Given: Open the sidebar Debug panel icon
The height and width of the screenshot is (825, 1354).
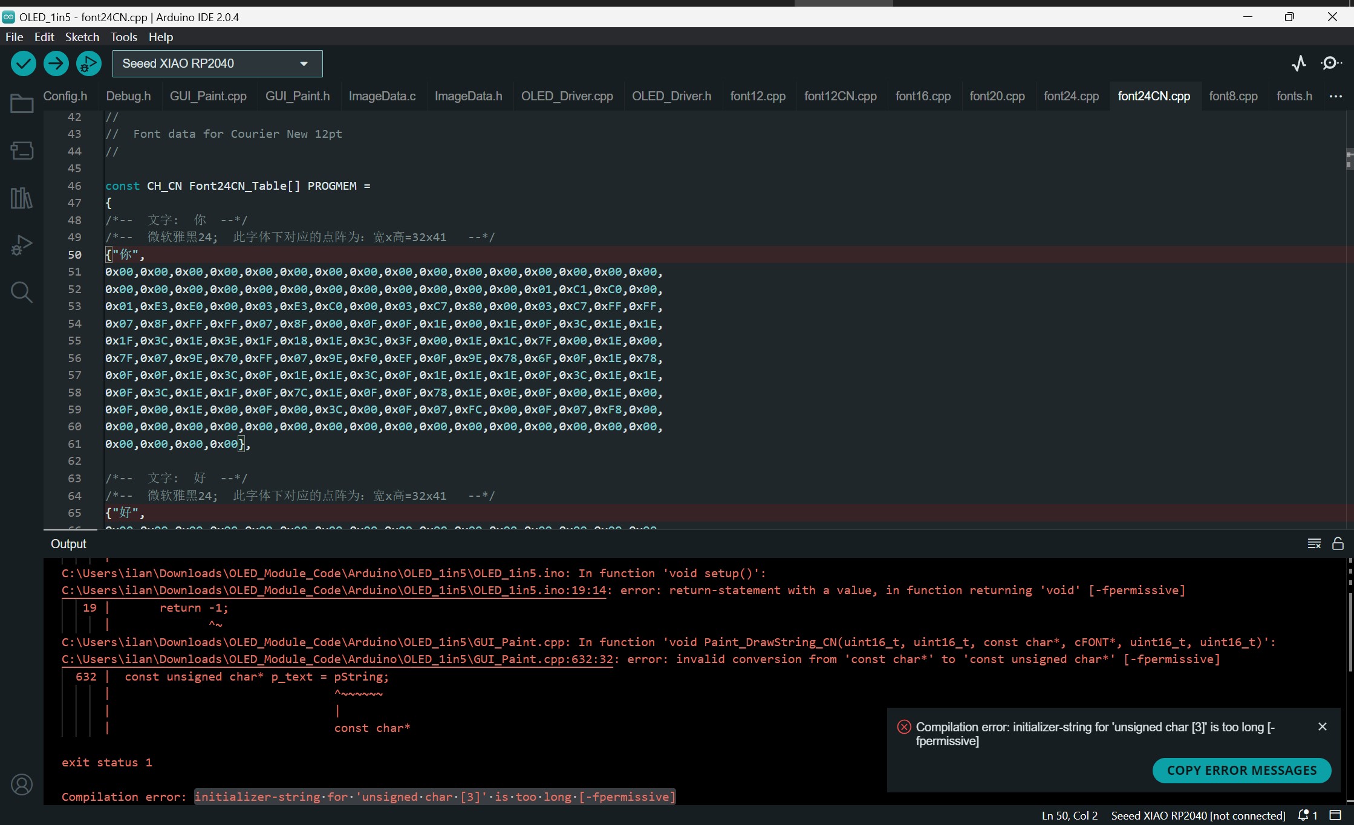Looking at the screenshot, I should [22, 245].
